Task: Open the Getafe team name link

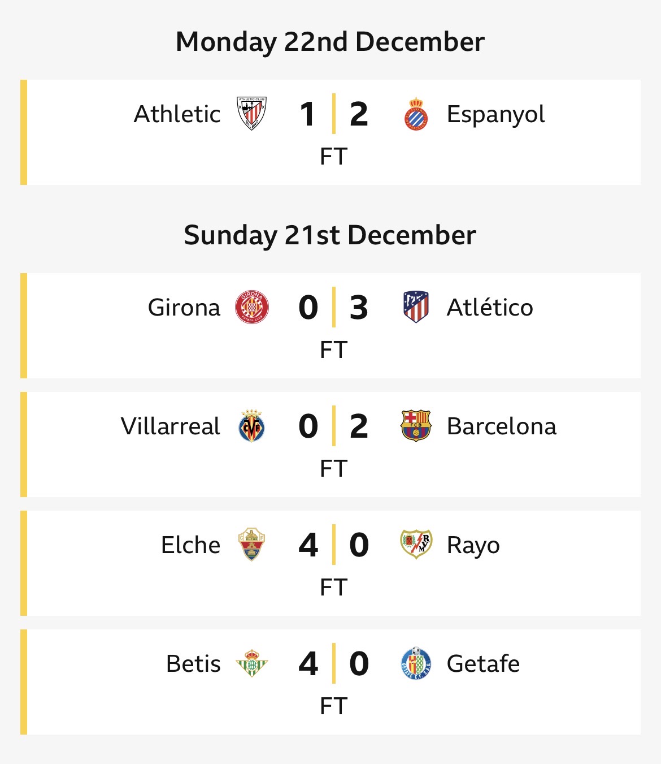Action: (483, 663)
